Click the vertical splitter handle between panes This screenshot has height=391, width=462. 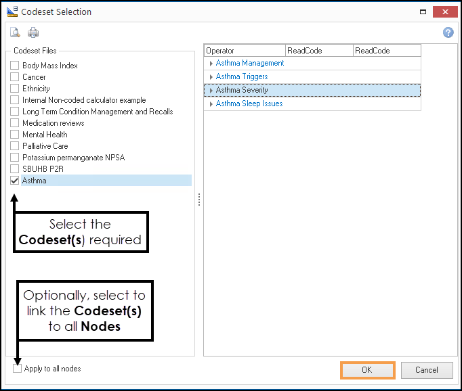198,200
